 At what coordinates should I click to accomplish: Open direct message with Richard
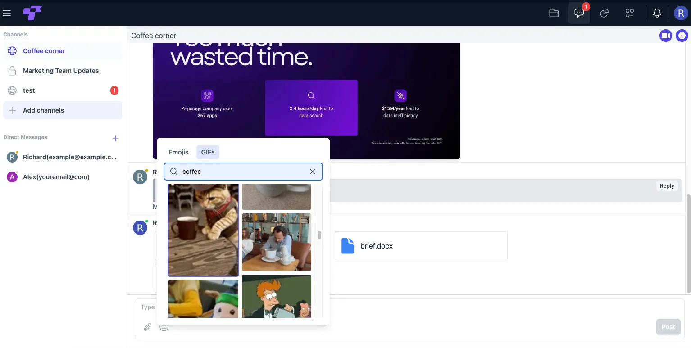63,157
